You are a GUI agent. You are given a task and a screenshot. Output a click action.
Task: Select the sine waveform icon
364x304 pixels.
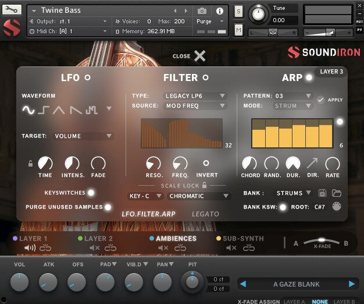tap(28, 109)
